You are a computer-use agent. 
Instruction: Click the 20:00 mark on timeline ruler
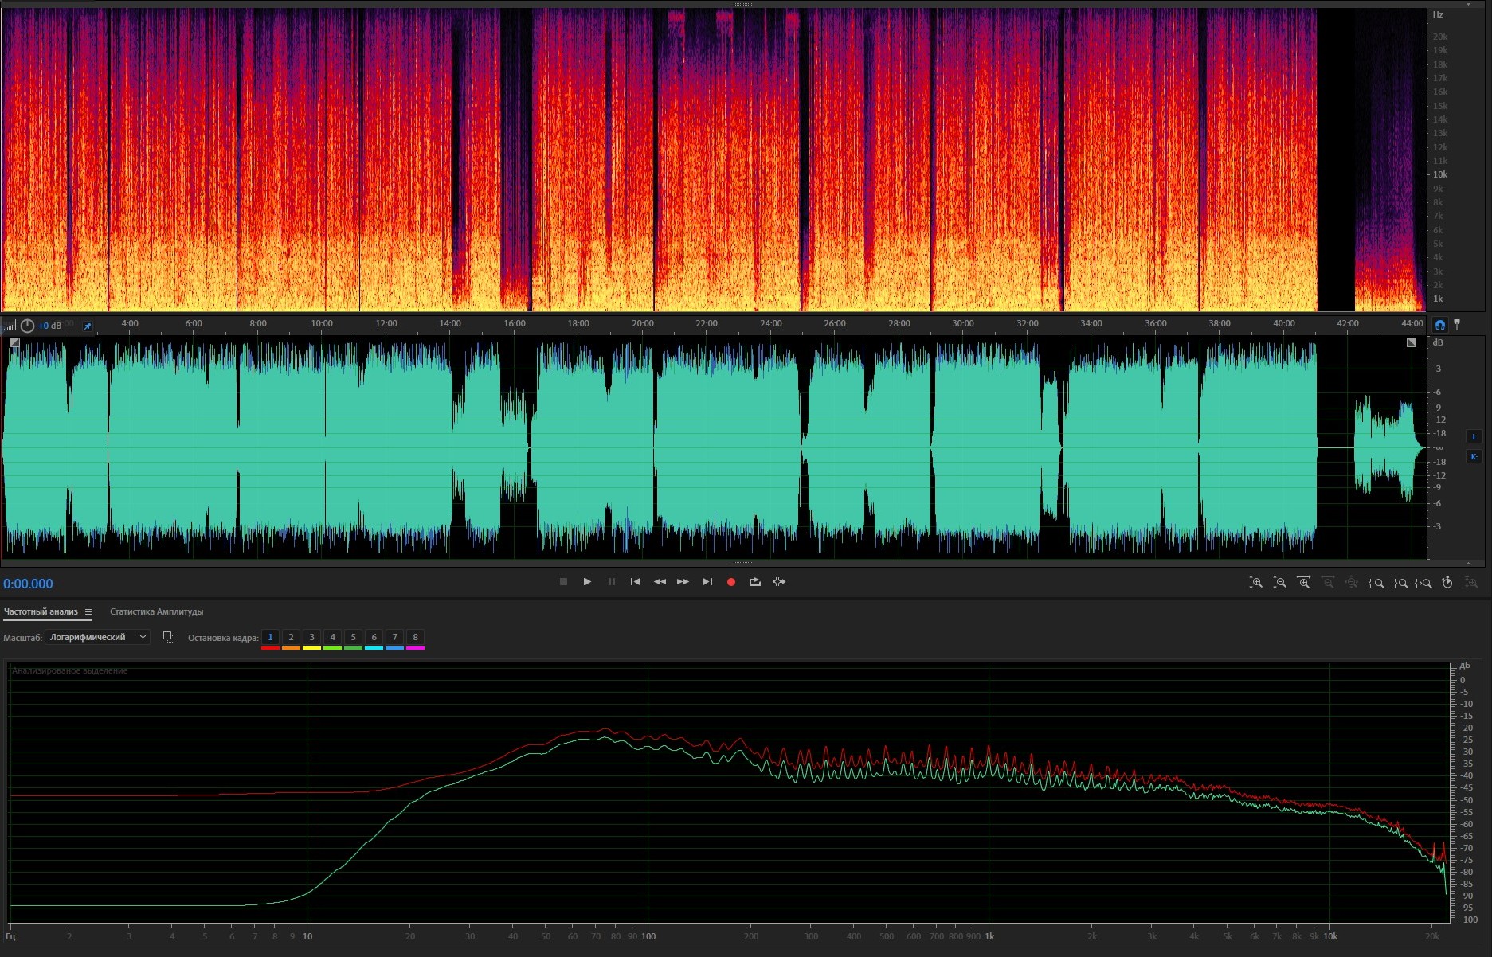pos(642,323)
